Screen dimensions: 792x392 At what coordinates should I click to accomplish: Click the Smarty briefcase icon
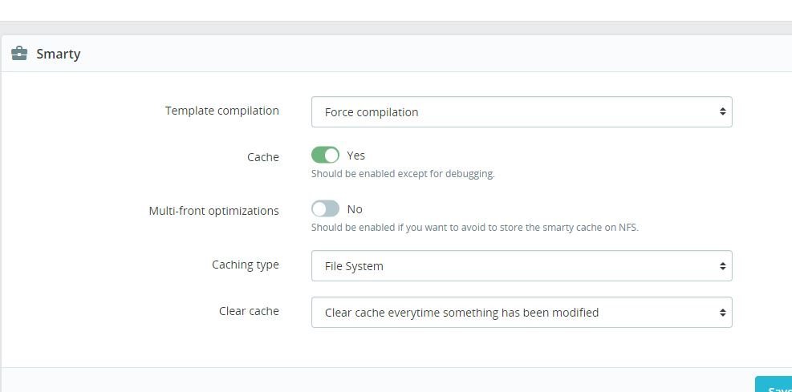19,54
